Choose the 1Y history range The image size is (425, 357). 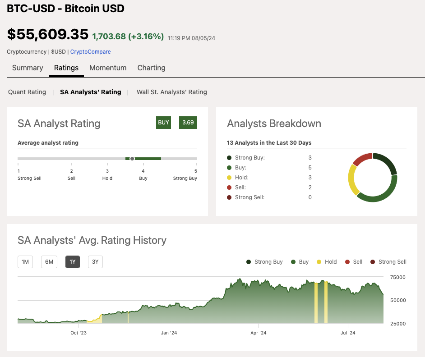[x=73, y=262]
